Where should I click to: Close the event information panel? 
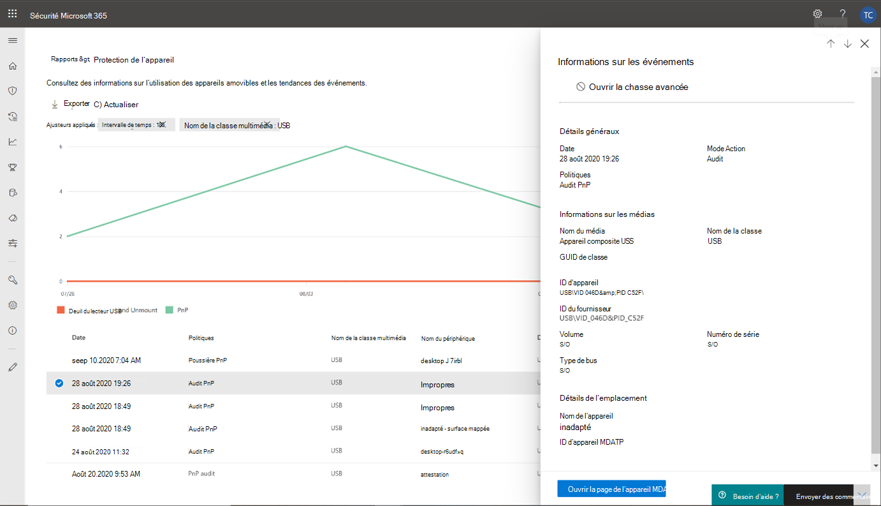click(864, 43)
